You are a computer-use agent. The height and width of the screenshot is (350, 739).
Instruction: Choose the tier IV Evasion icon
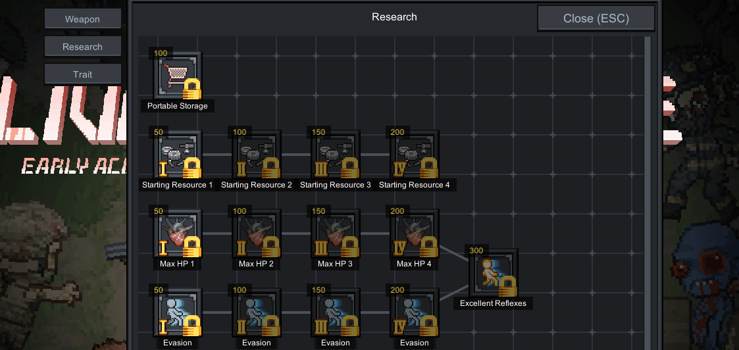click(415, 312)
